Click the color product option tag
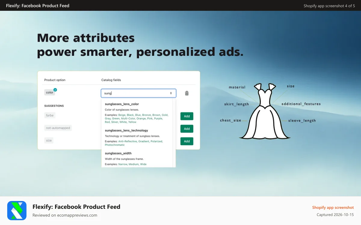 50,93
